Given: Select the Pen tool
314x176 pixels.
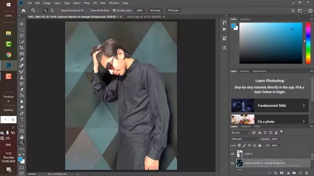Looking at the screenshot, I should coord(22,113).
